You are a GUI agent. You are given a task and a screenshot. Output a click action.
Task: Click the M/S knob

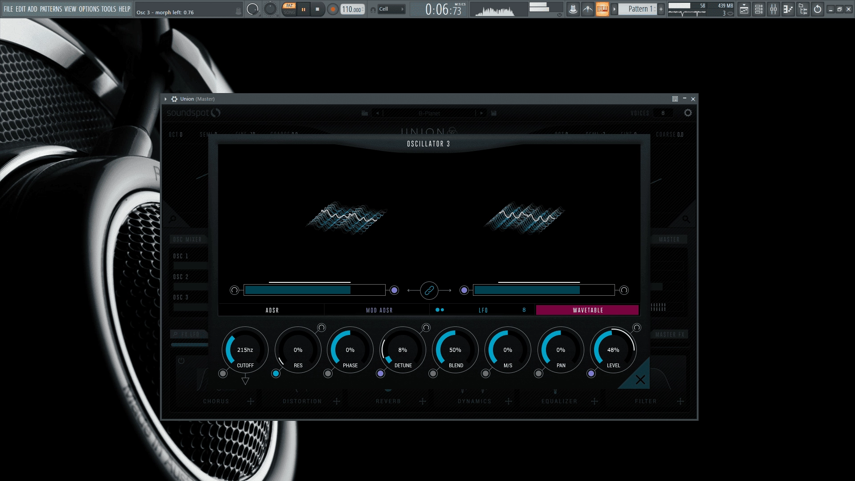point(508,350)
